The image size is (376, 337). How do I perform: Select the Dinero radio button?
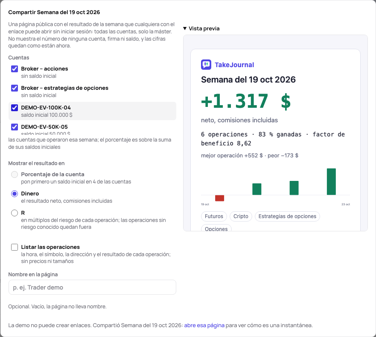tap(15, 194)
